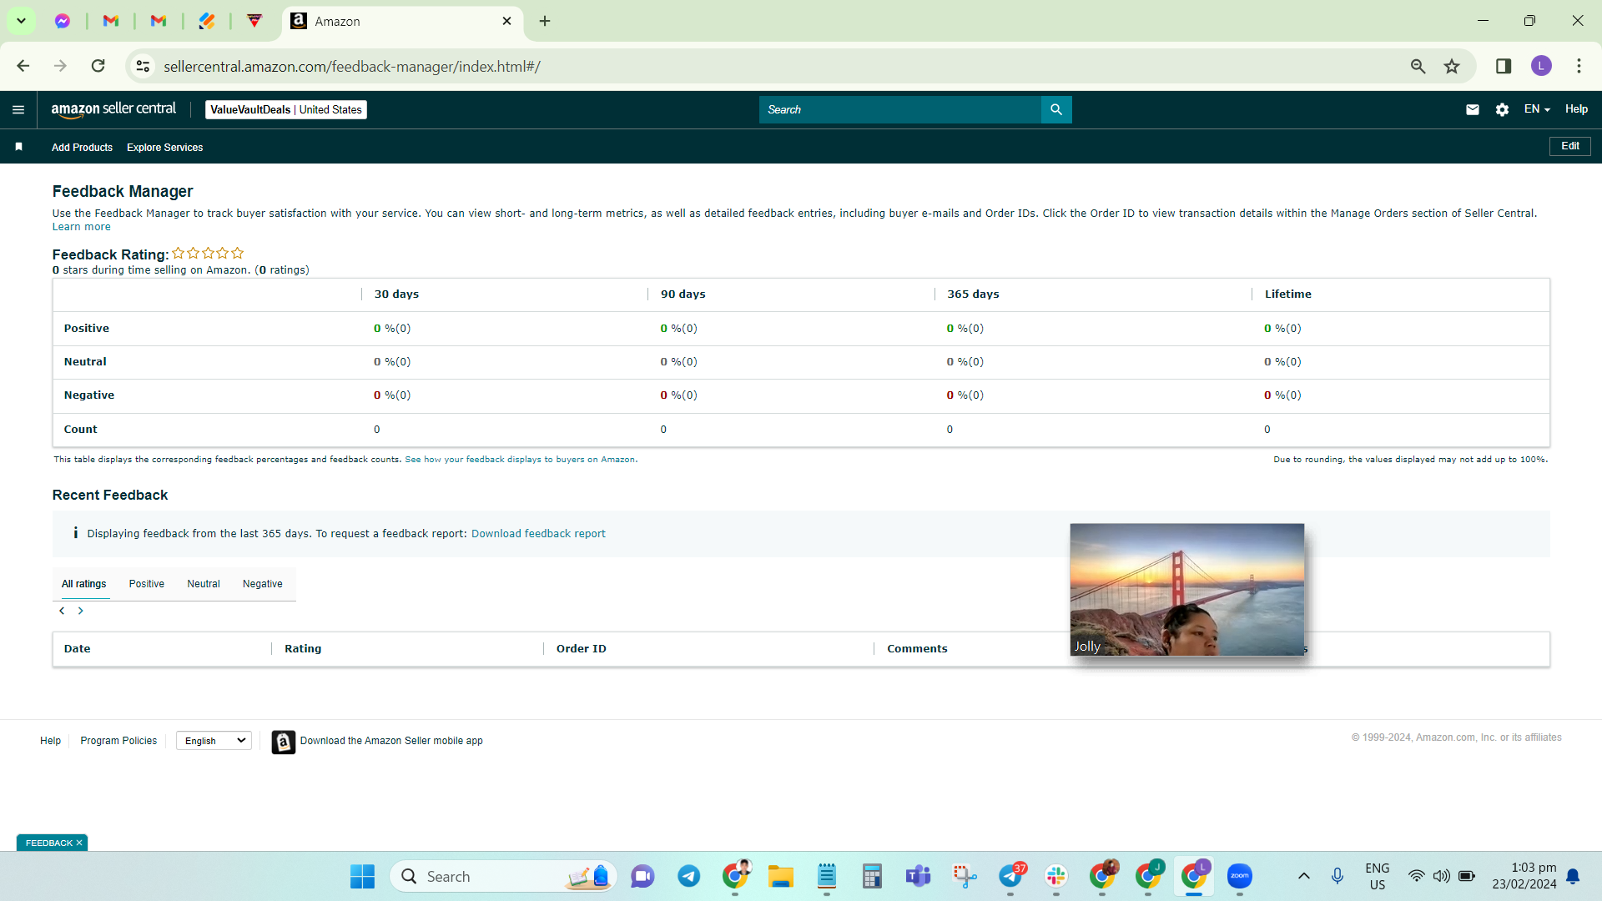Image resolution: width=1602 pixels, height=901 pixels.
Task: Toggle the browser side panel
Action: click(x=1504, y=66)
